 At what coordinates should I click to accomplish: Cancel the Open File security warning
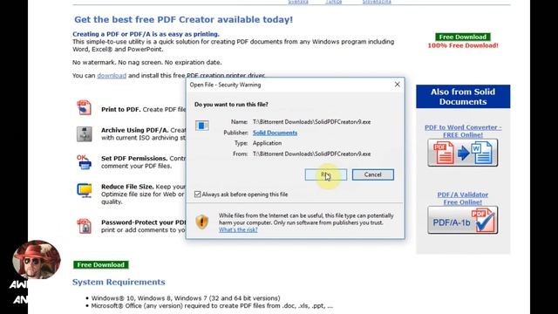(x=372, y=174)
